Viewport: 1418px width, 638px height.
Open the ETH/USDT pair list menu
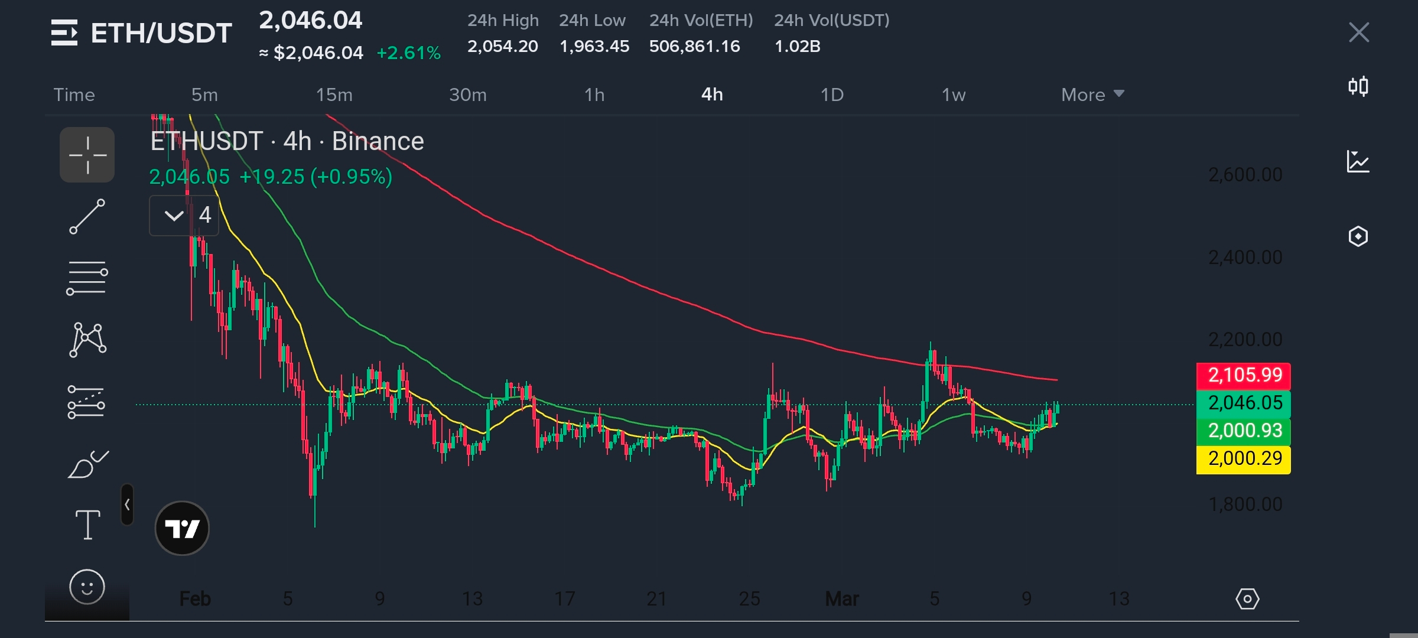tap(64, 32)
